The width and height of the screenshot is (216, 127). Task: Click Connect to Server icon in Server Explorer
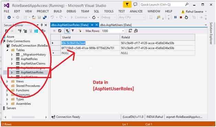pyautogui.click(x=25, y=31)
